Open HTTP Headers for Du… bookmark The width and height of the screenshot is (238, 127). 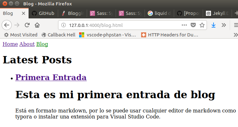170,35
